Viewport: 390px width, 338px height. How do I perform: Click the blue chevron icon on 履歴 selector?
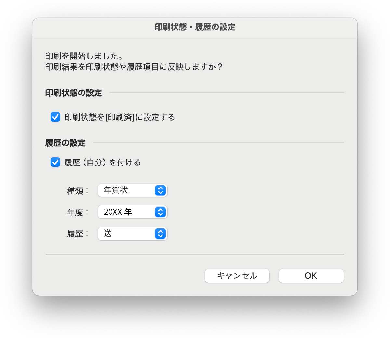[160, 233]
